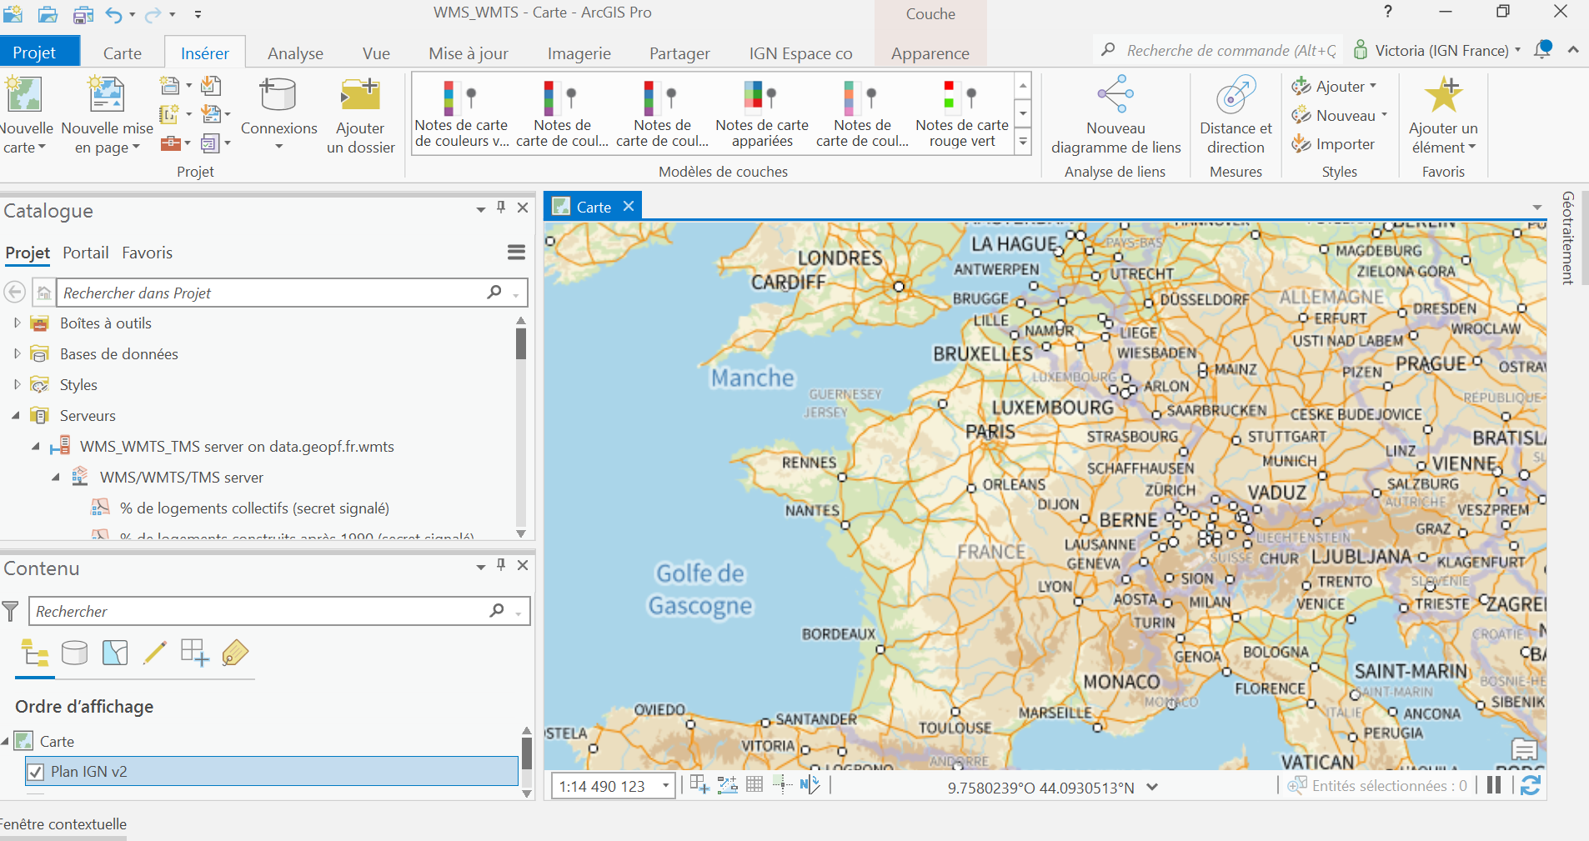Switch to the Imagerie ribbon tab

(x=579, y=53)
